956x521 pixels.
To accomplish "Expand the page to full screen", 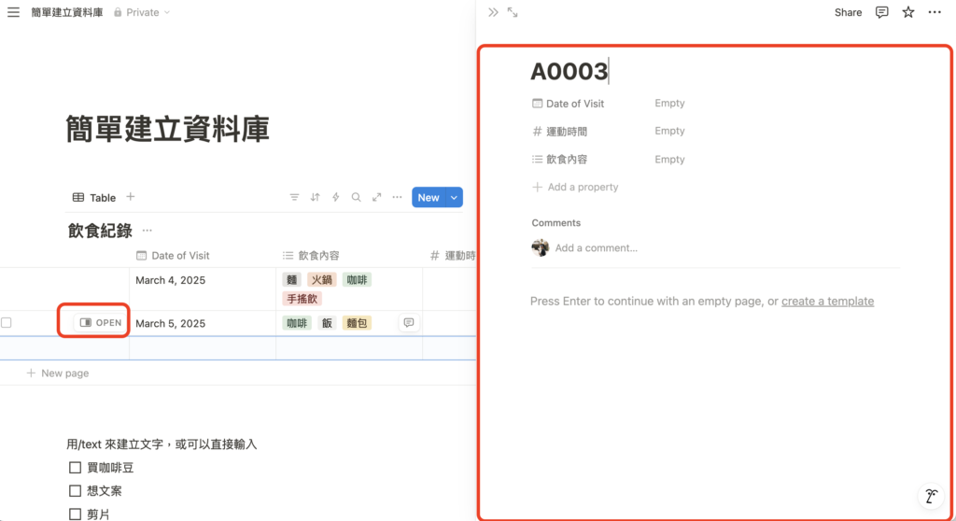I will 513,13.
